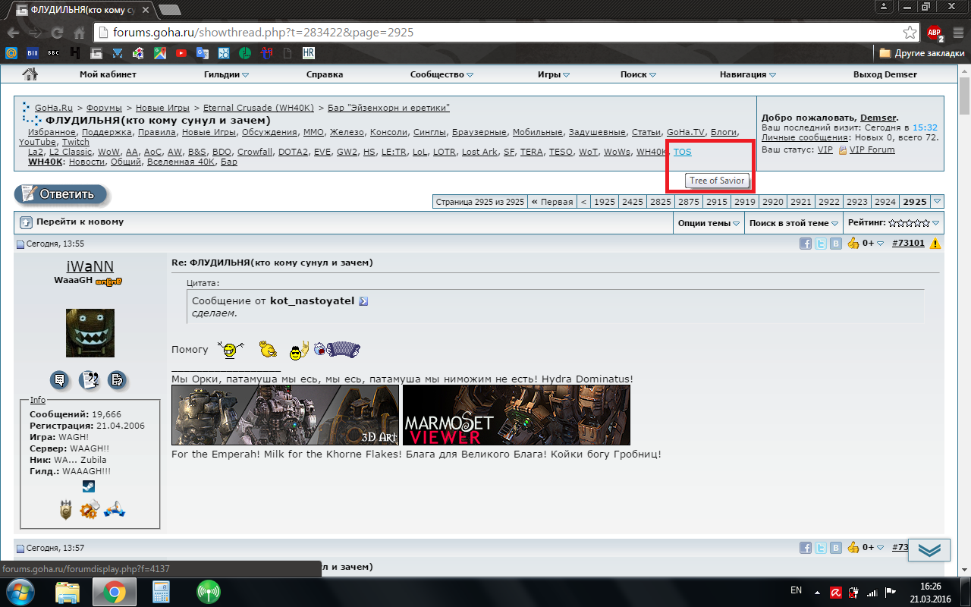
Task: Share post #73101 on VK
Action: click(835, 244)
